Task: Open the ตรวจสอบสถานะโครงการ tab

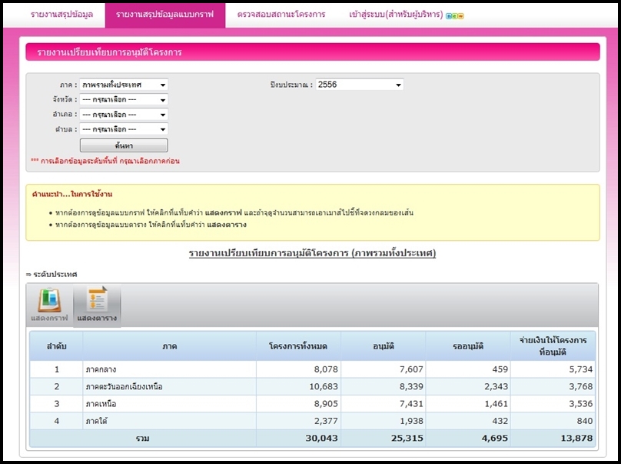Action: (281, 15)
